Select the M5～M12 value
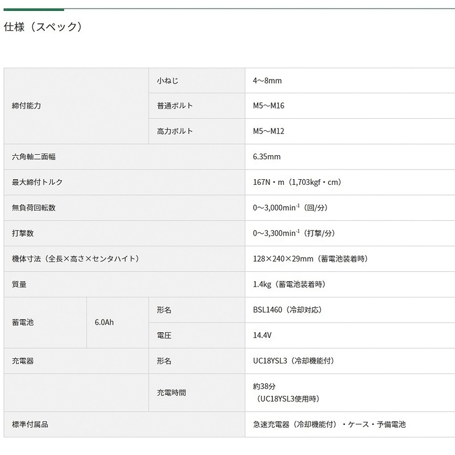This screenshot has width=455, height=455. click(x=268, y=131)
